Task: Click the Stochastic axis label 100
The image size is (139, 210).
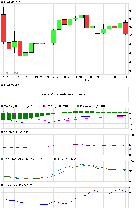Action: pyautogui.click(x=132, y=161)
